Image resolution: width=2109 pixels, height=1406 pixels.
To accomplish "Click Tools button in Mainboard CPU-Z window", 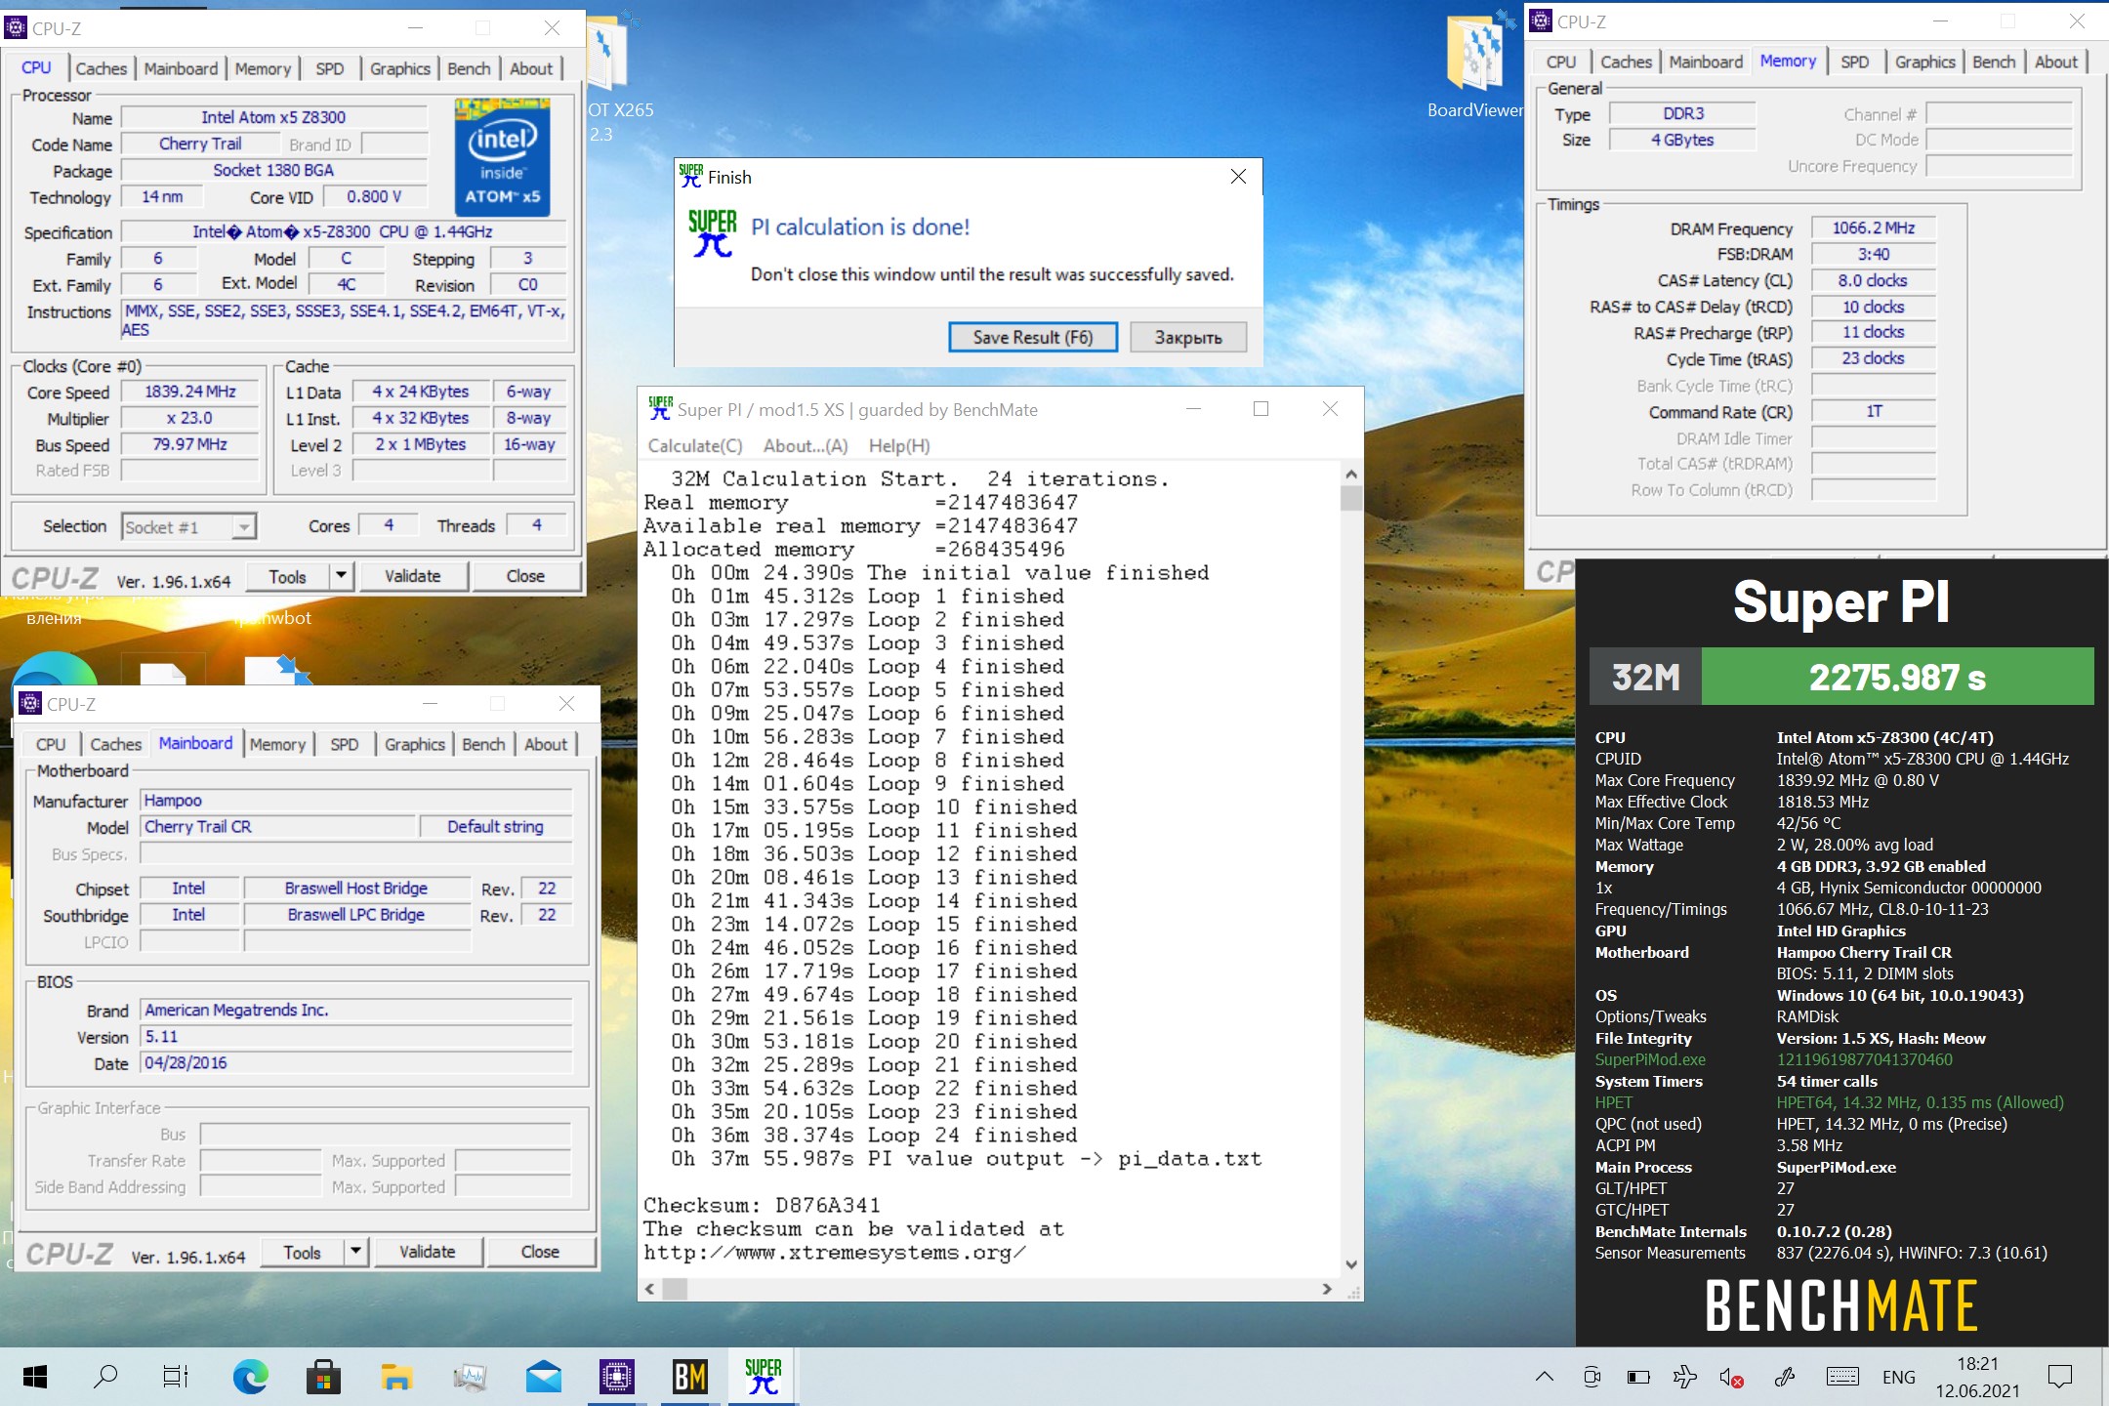I will coord(302,1252).
